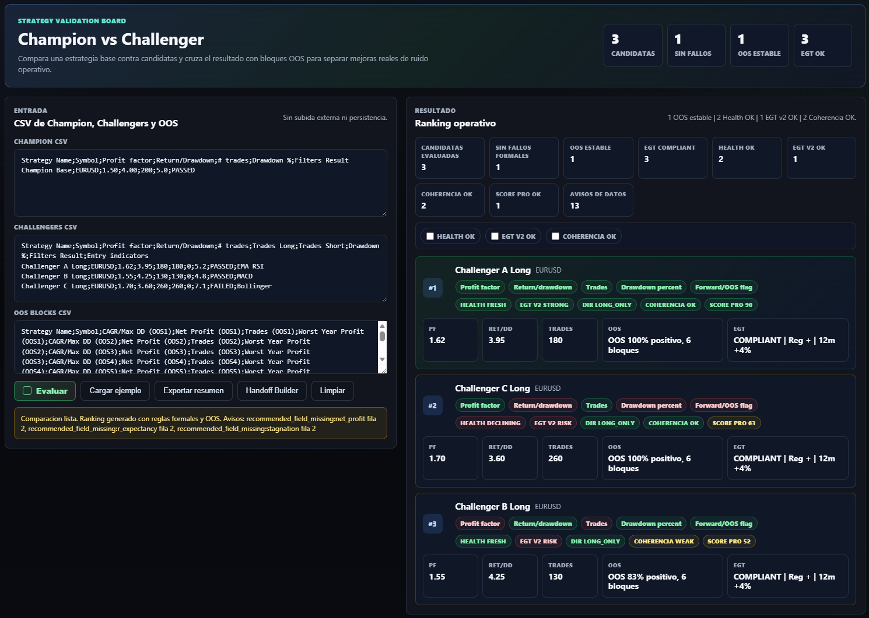The image size is (869, 618).
Task: Tick the checkbox inside the Evaluar button
Action: coord(27,391)
